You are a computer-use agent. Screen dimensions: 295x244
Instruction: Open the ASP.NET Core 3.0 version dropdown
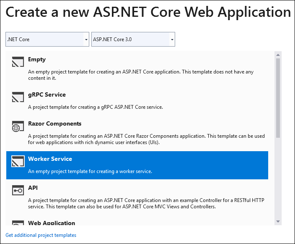pos(133,39)
